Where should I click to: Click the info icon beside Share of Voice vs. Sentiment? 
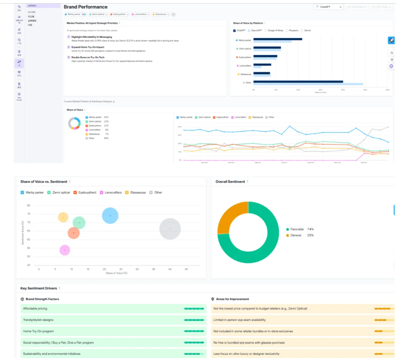pyautogui.click(x=70, y=181)
